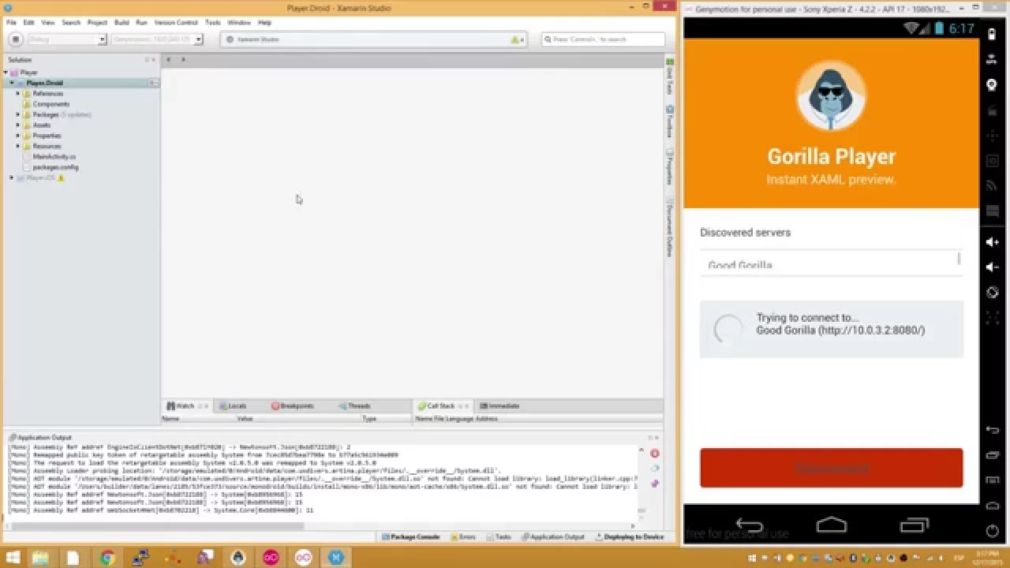Switch to the Locals tab
Image resolution: width=1010 pixels, height=568 pixels.
coord(233,406)
